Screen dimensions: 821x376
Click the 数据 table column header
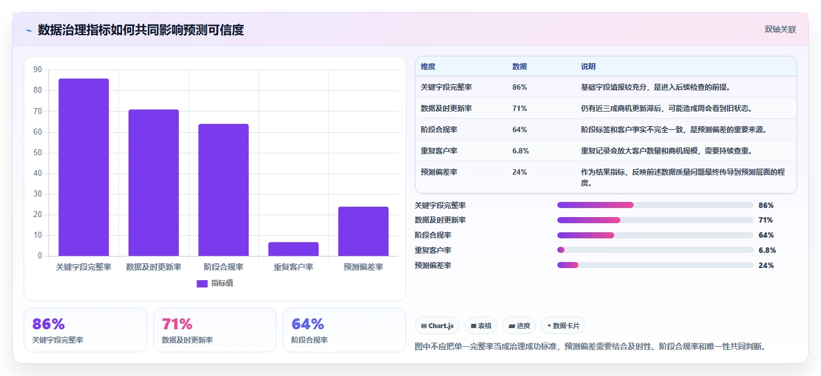click(520, 67)
